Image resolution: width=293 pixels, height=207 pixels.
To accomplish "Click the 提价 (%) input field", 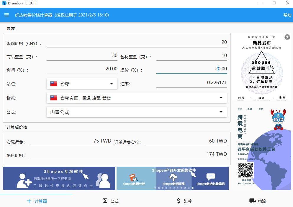I will click(191, 69).
